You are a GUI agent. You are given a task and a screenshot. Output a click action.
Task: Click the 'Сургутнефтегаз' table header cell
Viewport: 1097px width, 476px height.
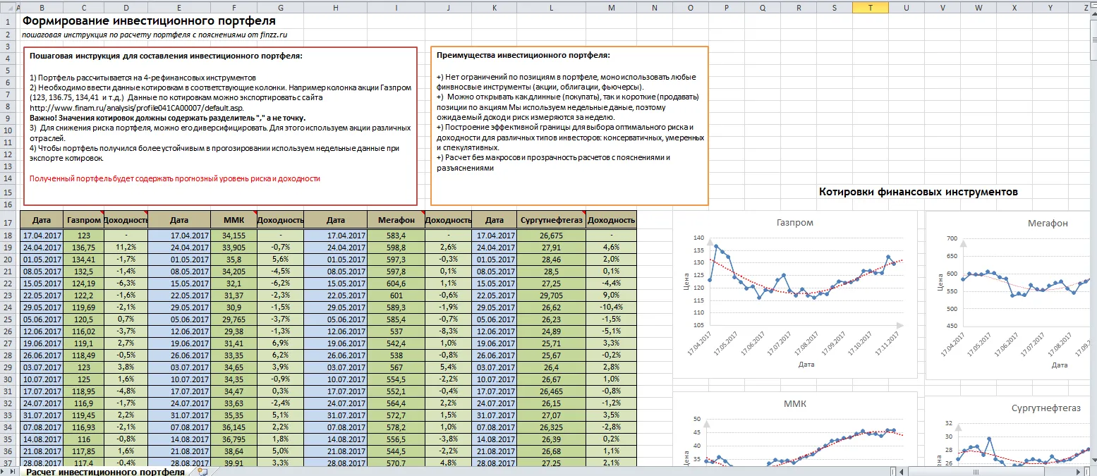point(551,220)
